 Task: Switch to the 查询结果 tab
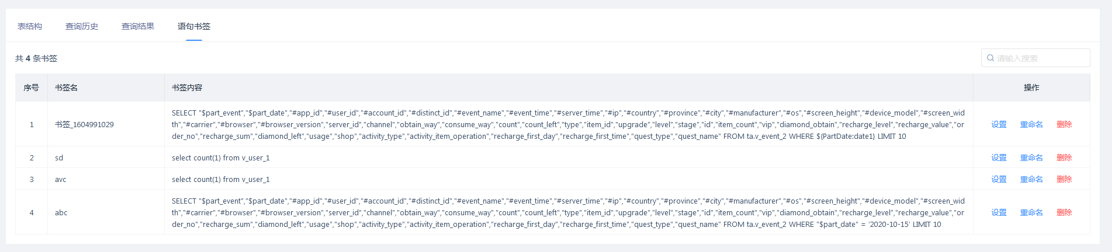[138, 26]
